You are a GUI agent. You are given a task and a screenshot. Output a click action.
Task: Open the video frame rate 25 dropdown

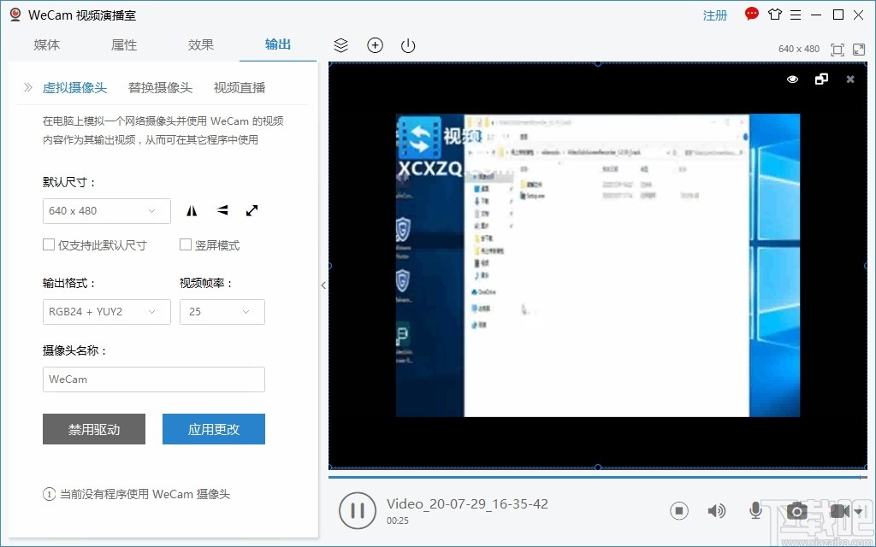222,312
